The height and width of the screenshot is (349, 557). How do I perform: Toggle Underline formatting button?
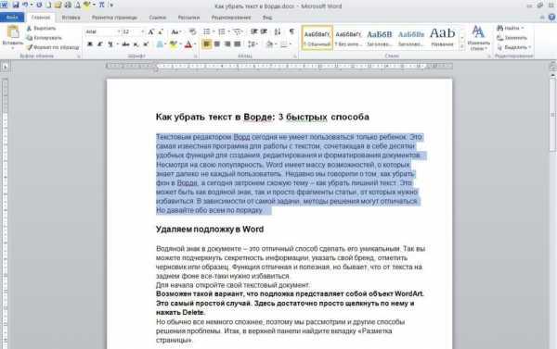110,44
